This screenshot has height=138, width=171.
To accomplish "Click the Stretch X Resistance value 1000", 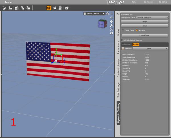I will coord(147,60).
